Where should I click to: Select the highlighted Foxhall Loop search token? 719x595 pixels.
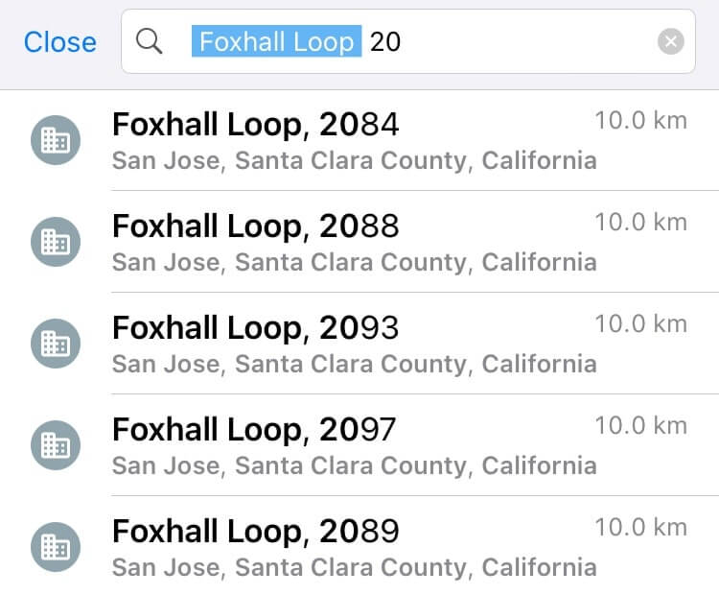[276, 41]
